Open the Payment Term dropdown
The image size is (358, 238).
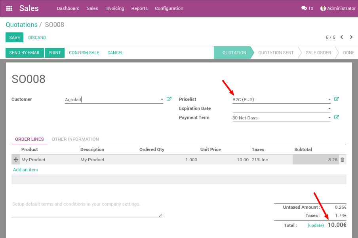(x=329, y=117)
